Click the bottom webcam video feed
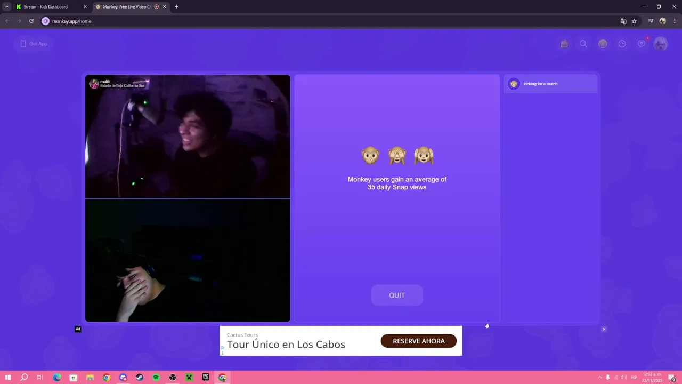 coord(188,260)
